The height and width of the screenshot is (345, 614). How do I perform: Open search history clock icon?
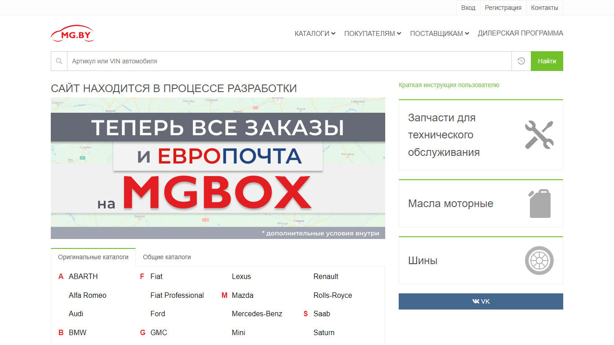[x=521, y=61]
